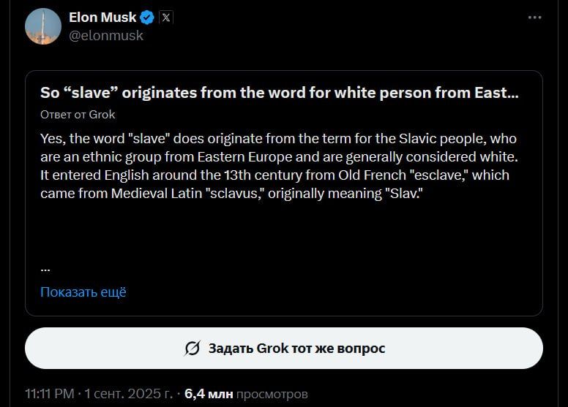Open Elon Musk's profile avatar
This screenshot has height=407, width=568.
coord(42,26)
